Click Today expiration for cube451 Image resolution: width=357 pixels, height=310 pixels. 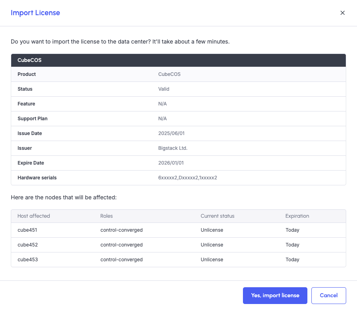point(293,230)
